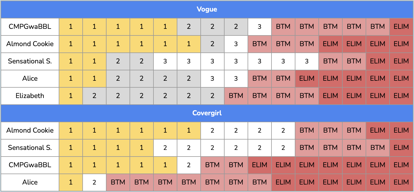Click the Elizabeth name cell

pyautogui.click(x=30, y=96)
